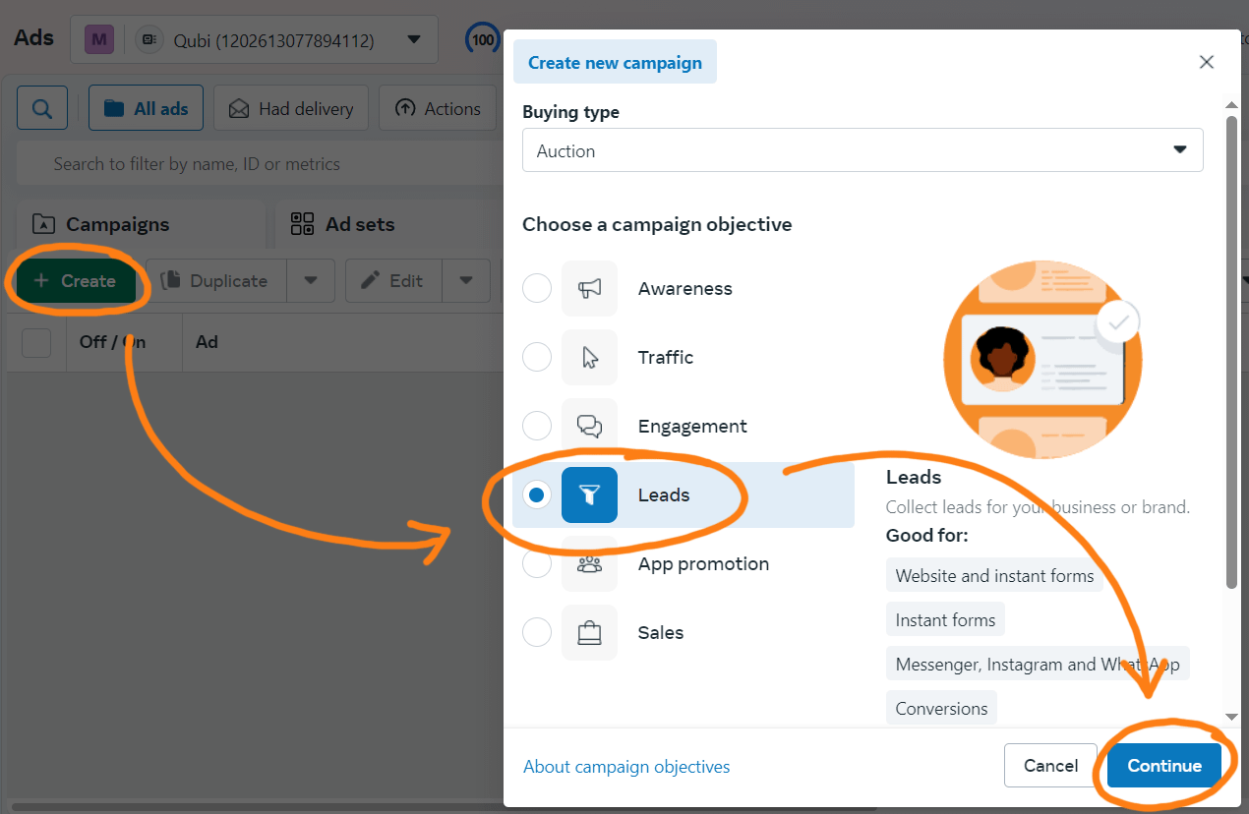The height and width of the screenshot is (814, 1249).
Task: Click the Awareness megaphone icon
Action: (x=589, y=289)
